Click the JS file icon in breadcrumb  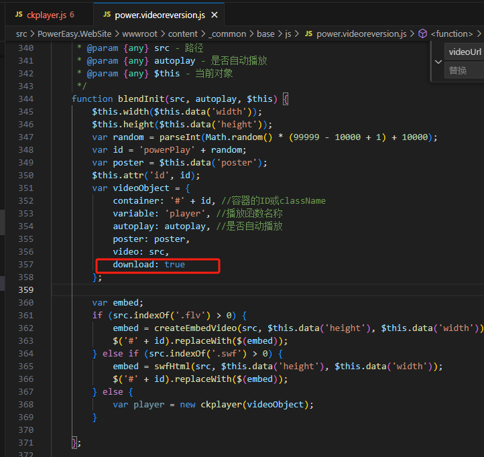308,33
